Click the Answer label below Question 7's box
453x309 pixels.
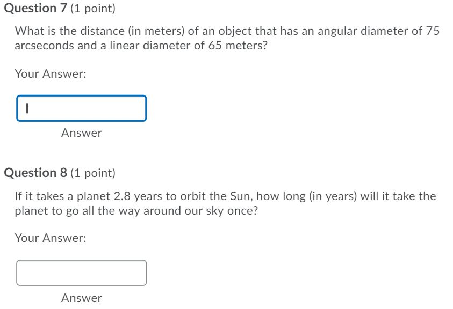click(81, 133)
